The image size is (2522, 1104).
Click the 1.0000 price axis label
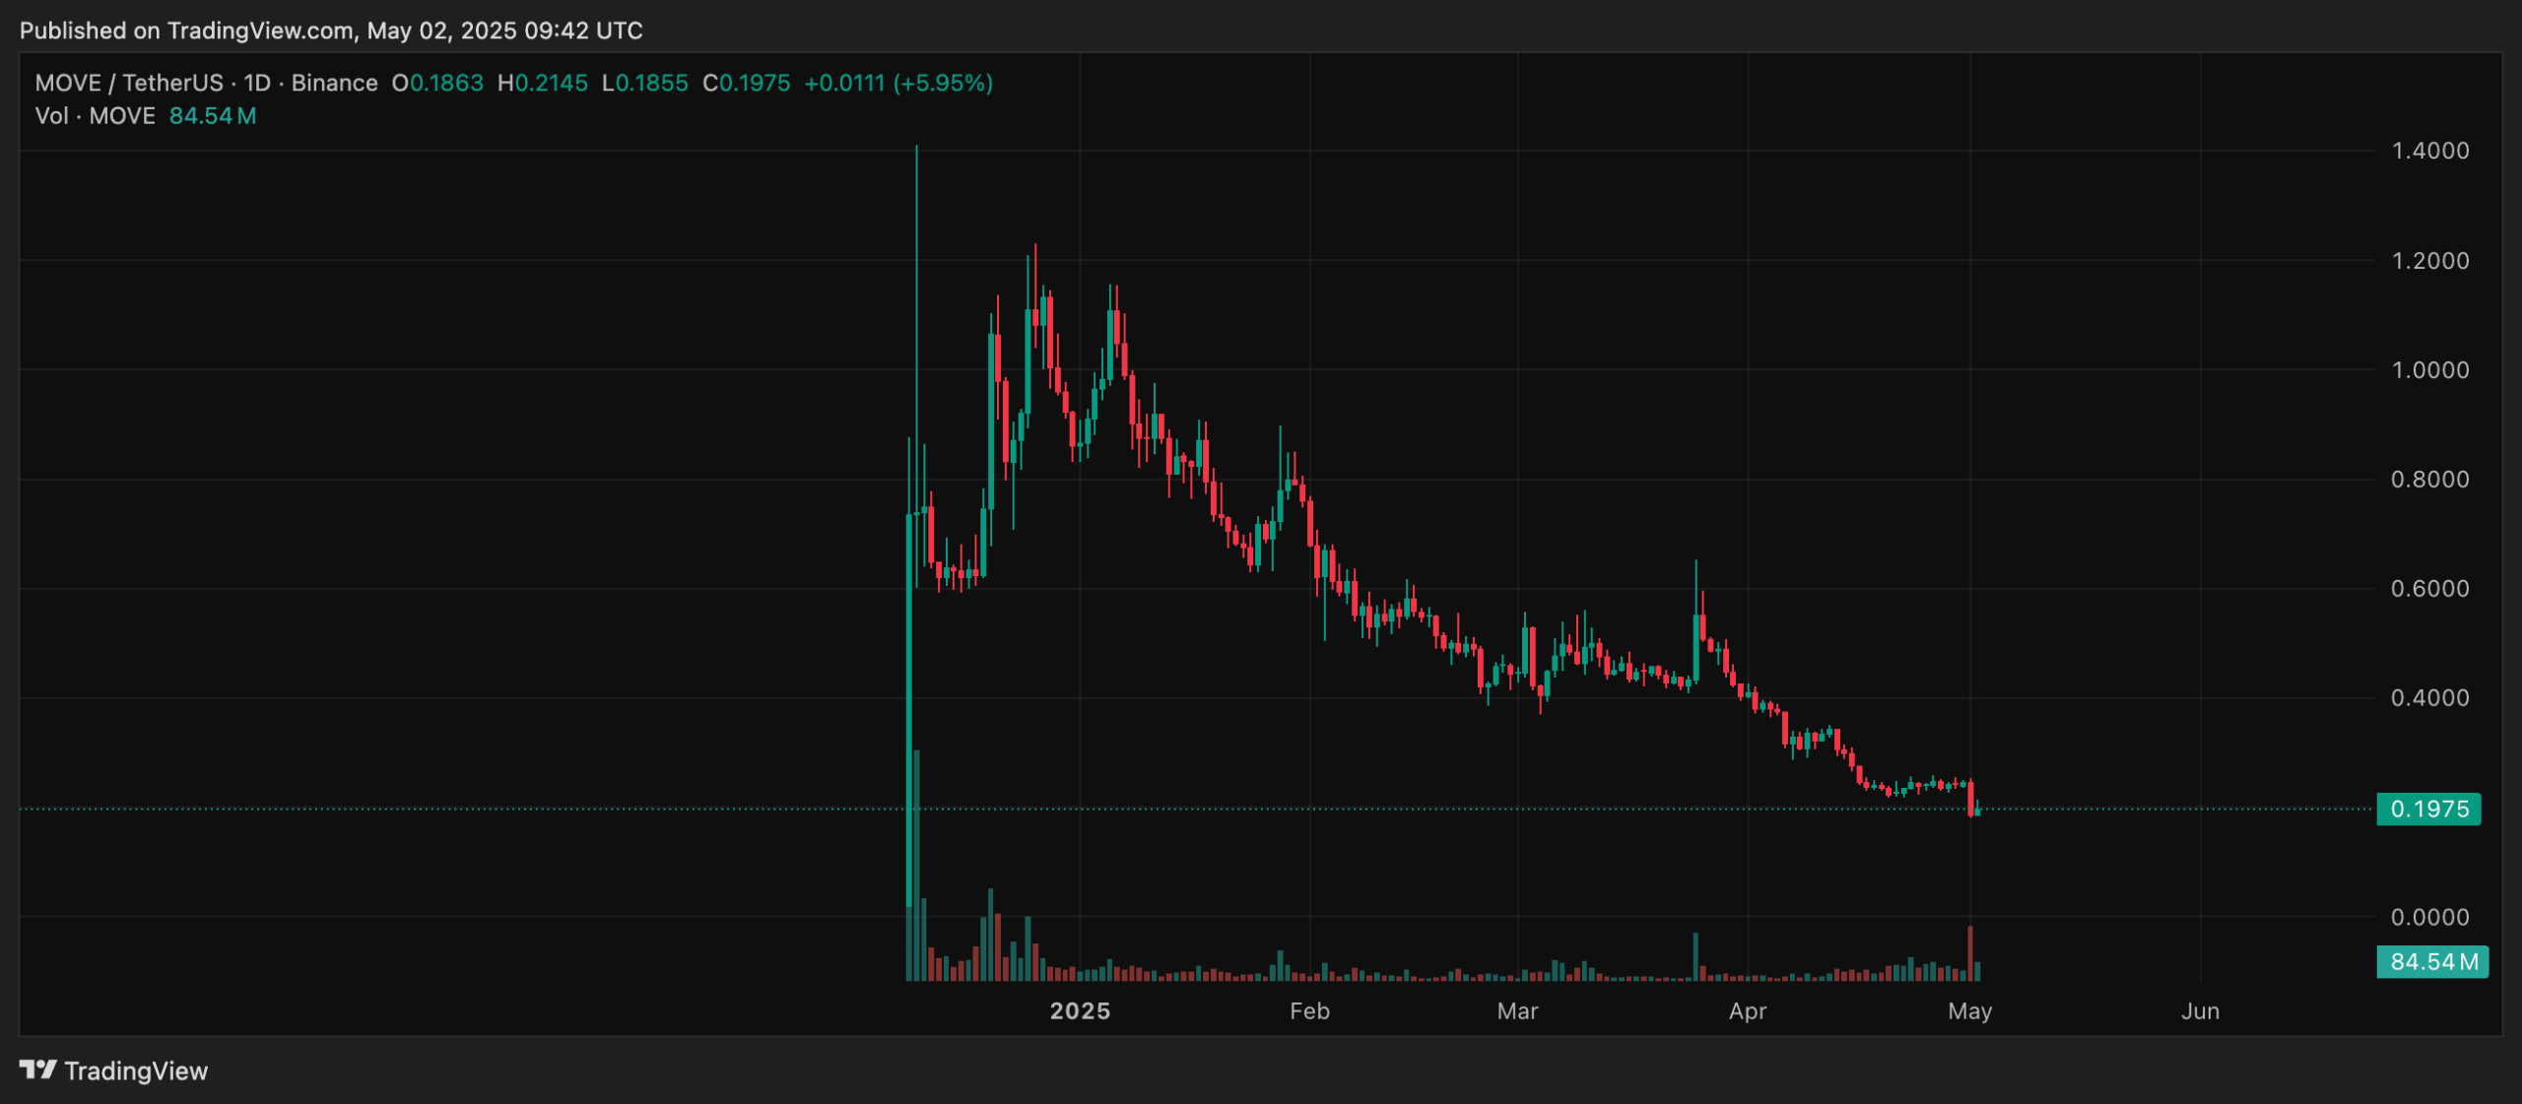(x=2429, y=370)
